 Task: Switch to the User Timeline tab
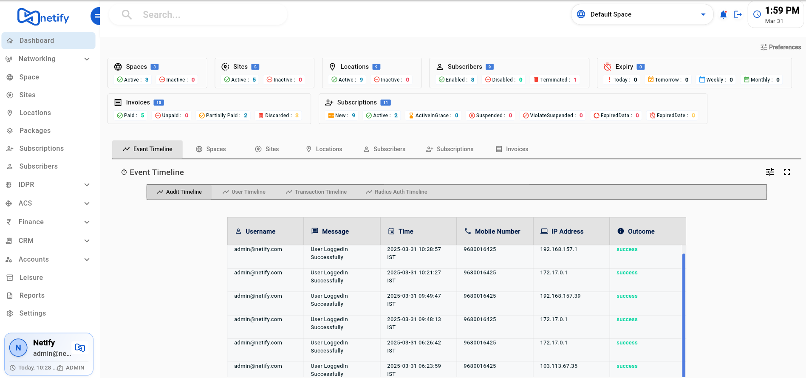click(x=244, y=192)
